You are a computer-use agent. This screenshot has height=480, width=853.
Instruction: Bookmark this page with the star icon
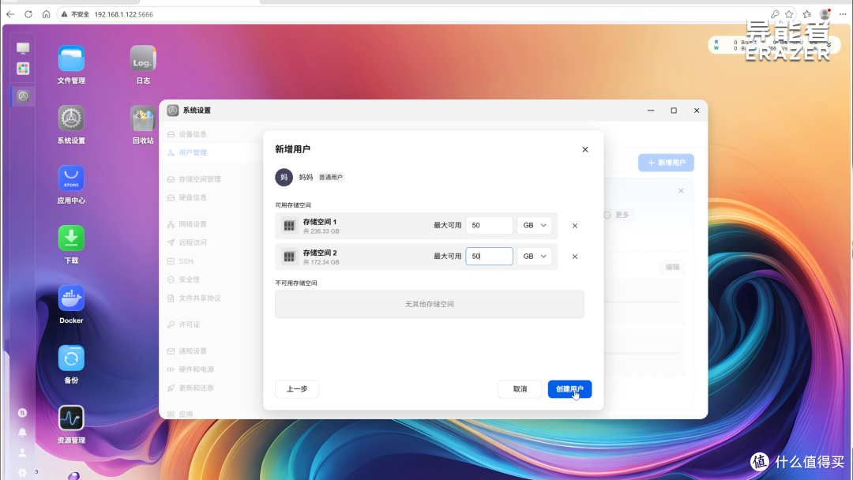pos(789,14)
